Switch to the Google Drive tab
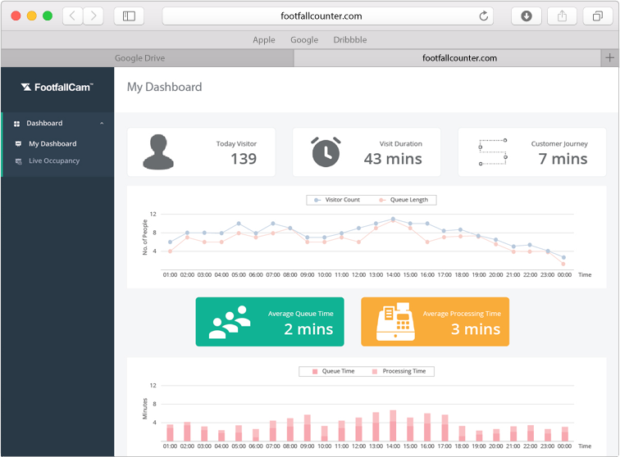 (139, 58)
